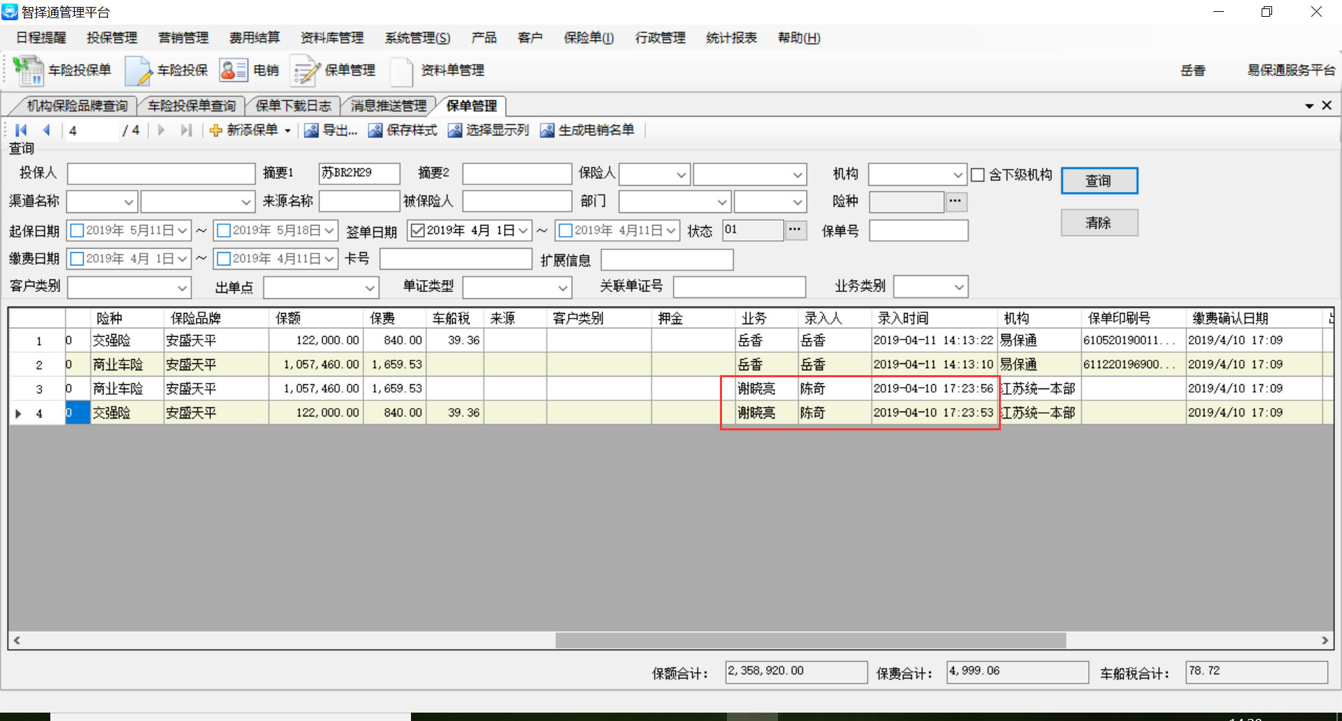Click the horizontal scrollbar of the table
Screen dimensions: 1342x721
[x=810, y=640]
